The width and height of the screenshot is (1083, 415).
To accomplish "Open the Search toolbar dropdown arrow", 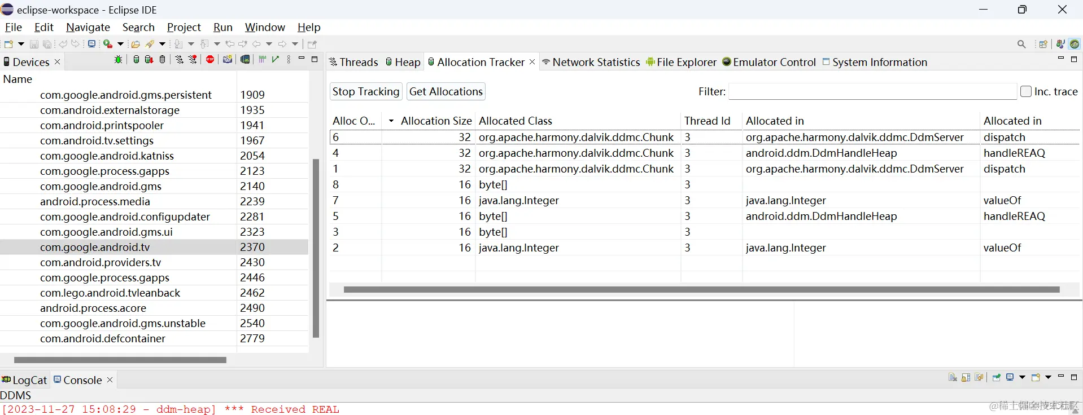I will click(x=162, y=44).
